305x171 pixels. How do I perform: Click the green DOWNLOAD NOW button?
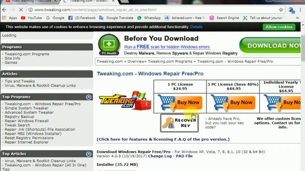[270, 46]
